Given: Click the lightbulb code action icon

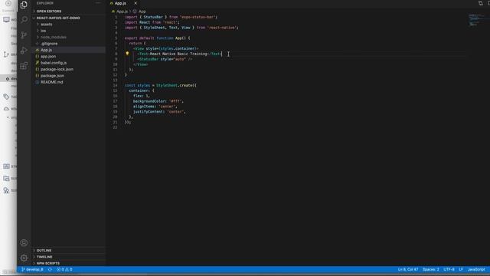Looking at the screenshot, I should pyautogui.click(x=127, y=54).
